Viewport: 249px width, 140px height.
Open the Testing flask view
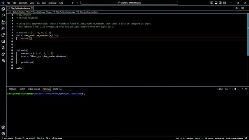click(x=3, y=48)
